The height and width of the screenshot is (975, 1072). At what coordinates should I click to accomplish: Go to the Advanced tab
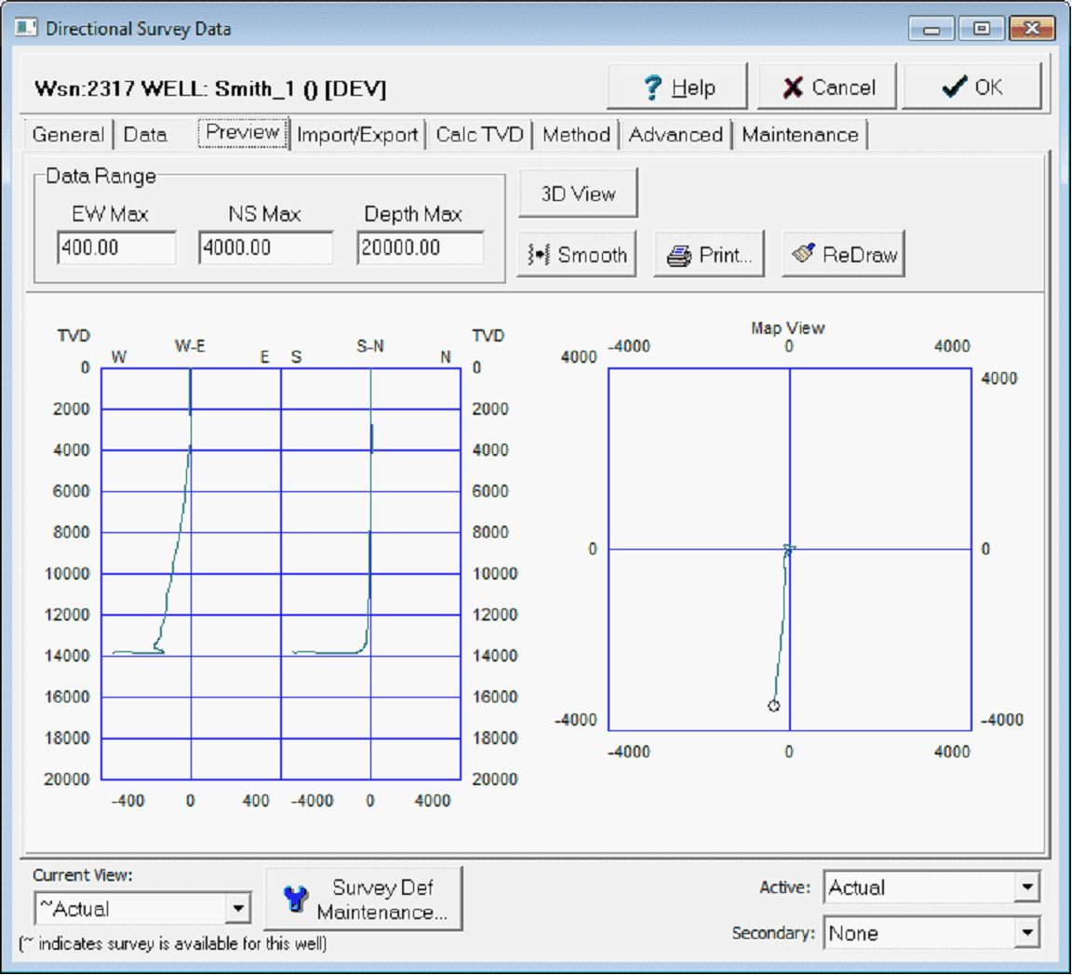coord(676,135)
